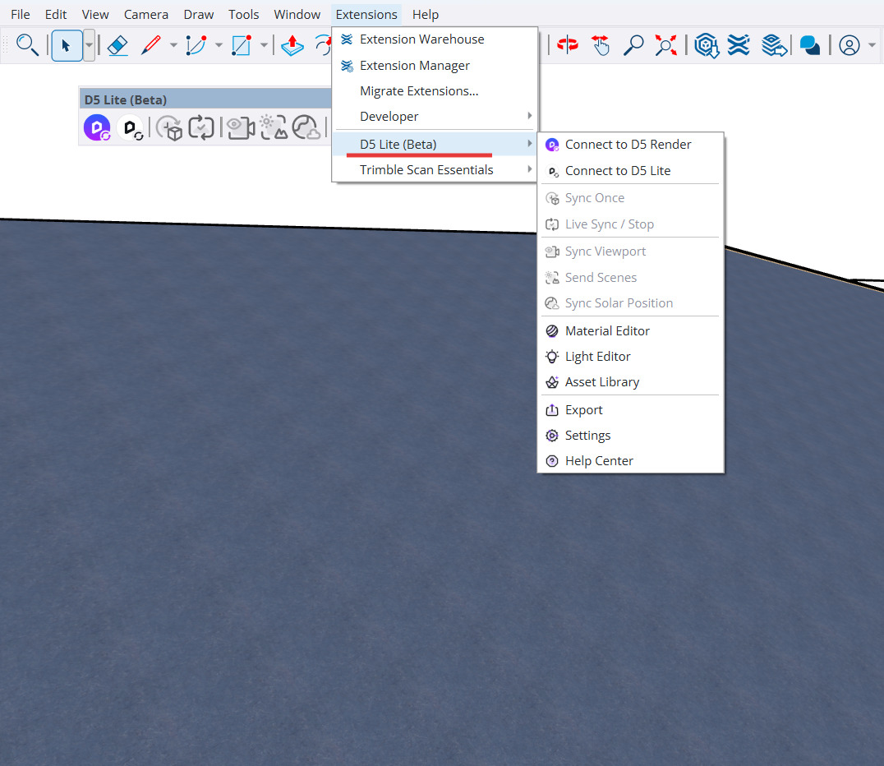Open the Camera menu

(x=146, y=14)
